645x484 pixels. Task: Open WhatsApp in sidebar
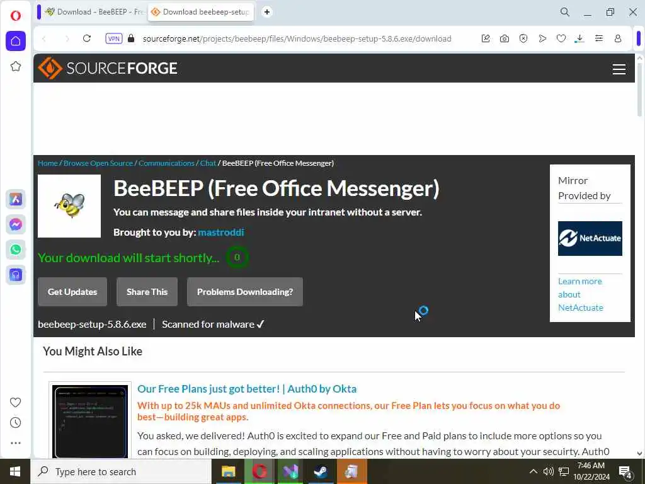click(16, 250)
